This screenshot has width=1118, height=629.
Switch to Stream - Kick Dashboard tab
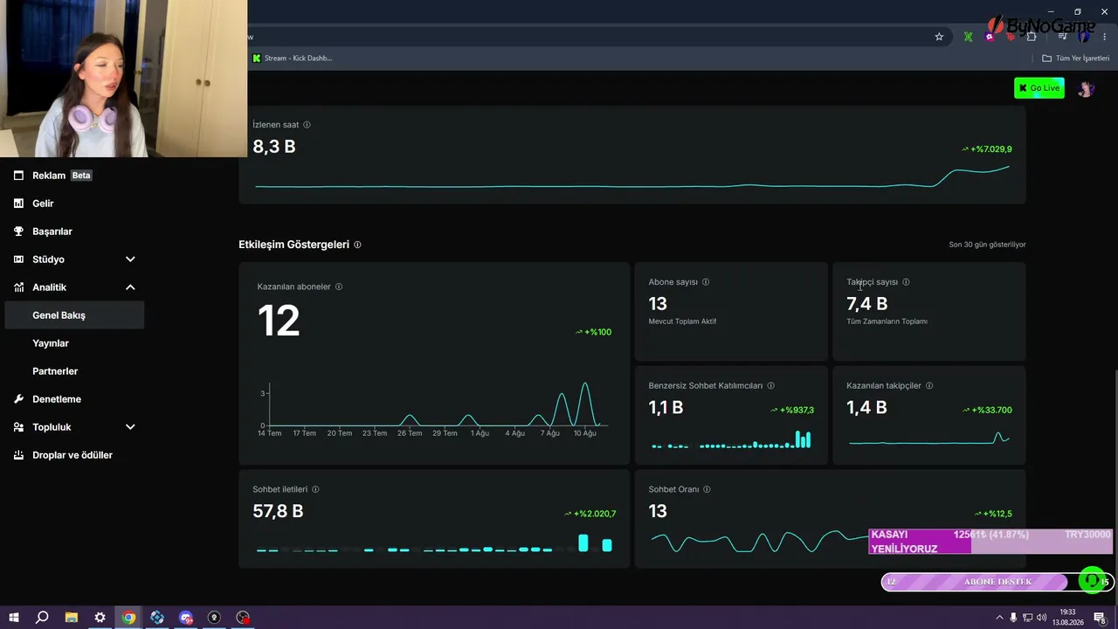[293, 59]
